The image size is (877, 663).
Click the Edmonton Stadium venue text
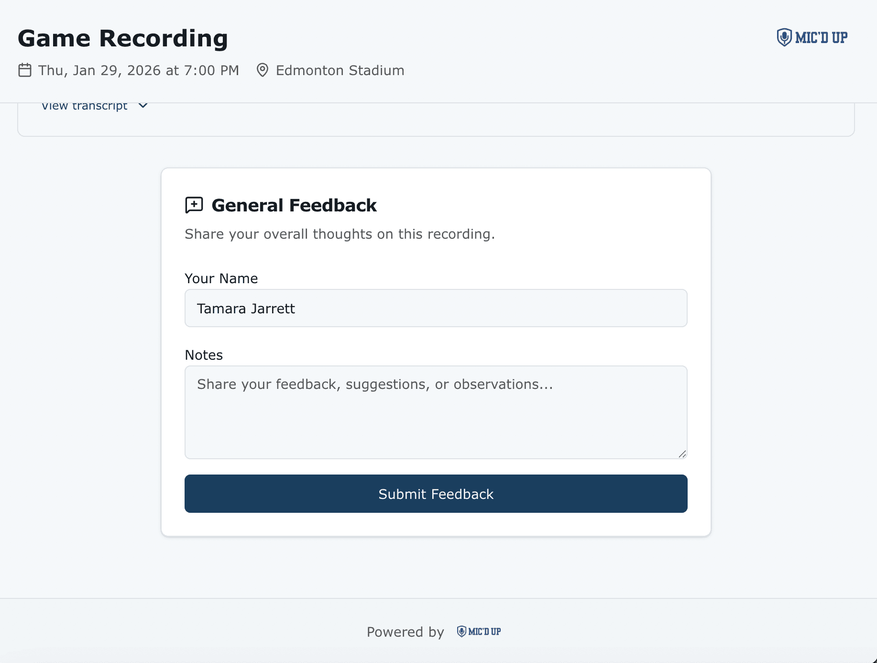[340, 70]
